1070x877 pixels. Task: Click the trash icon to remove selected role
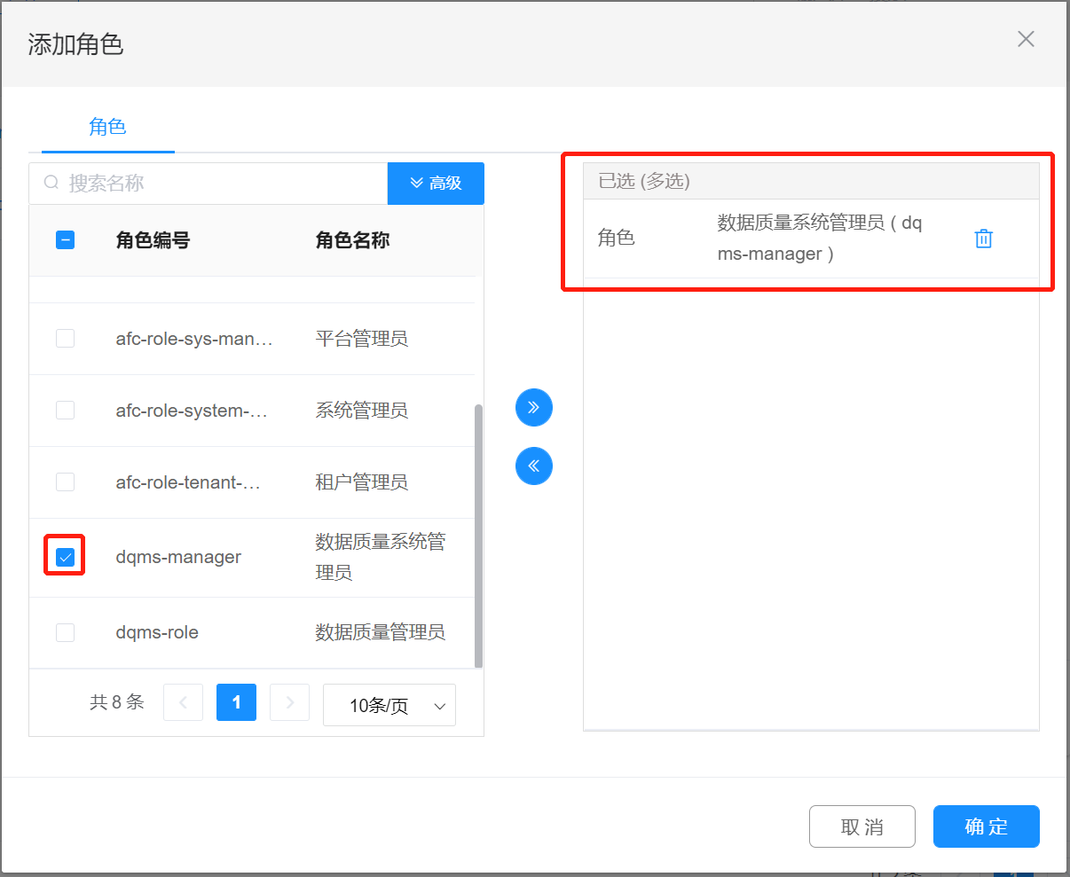[x=983, y=239]
